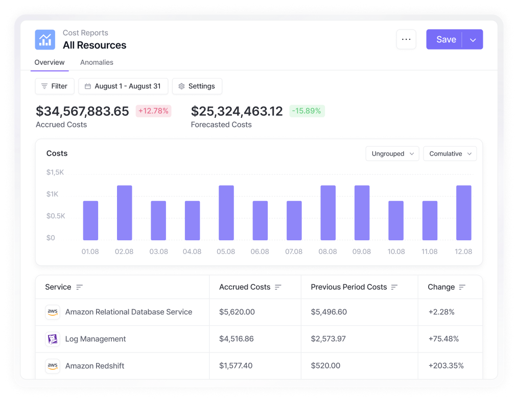
Task: Open the Comulative dropdown
Action: 450,154
